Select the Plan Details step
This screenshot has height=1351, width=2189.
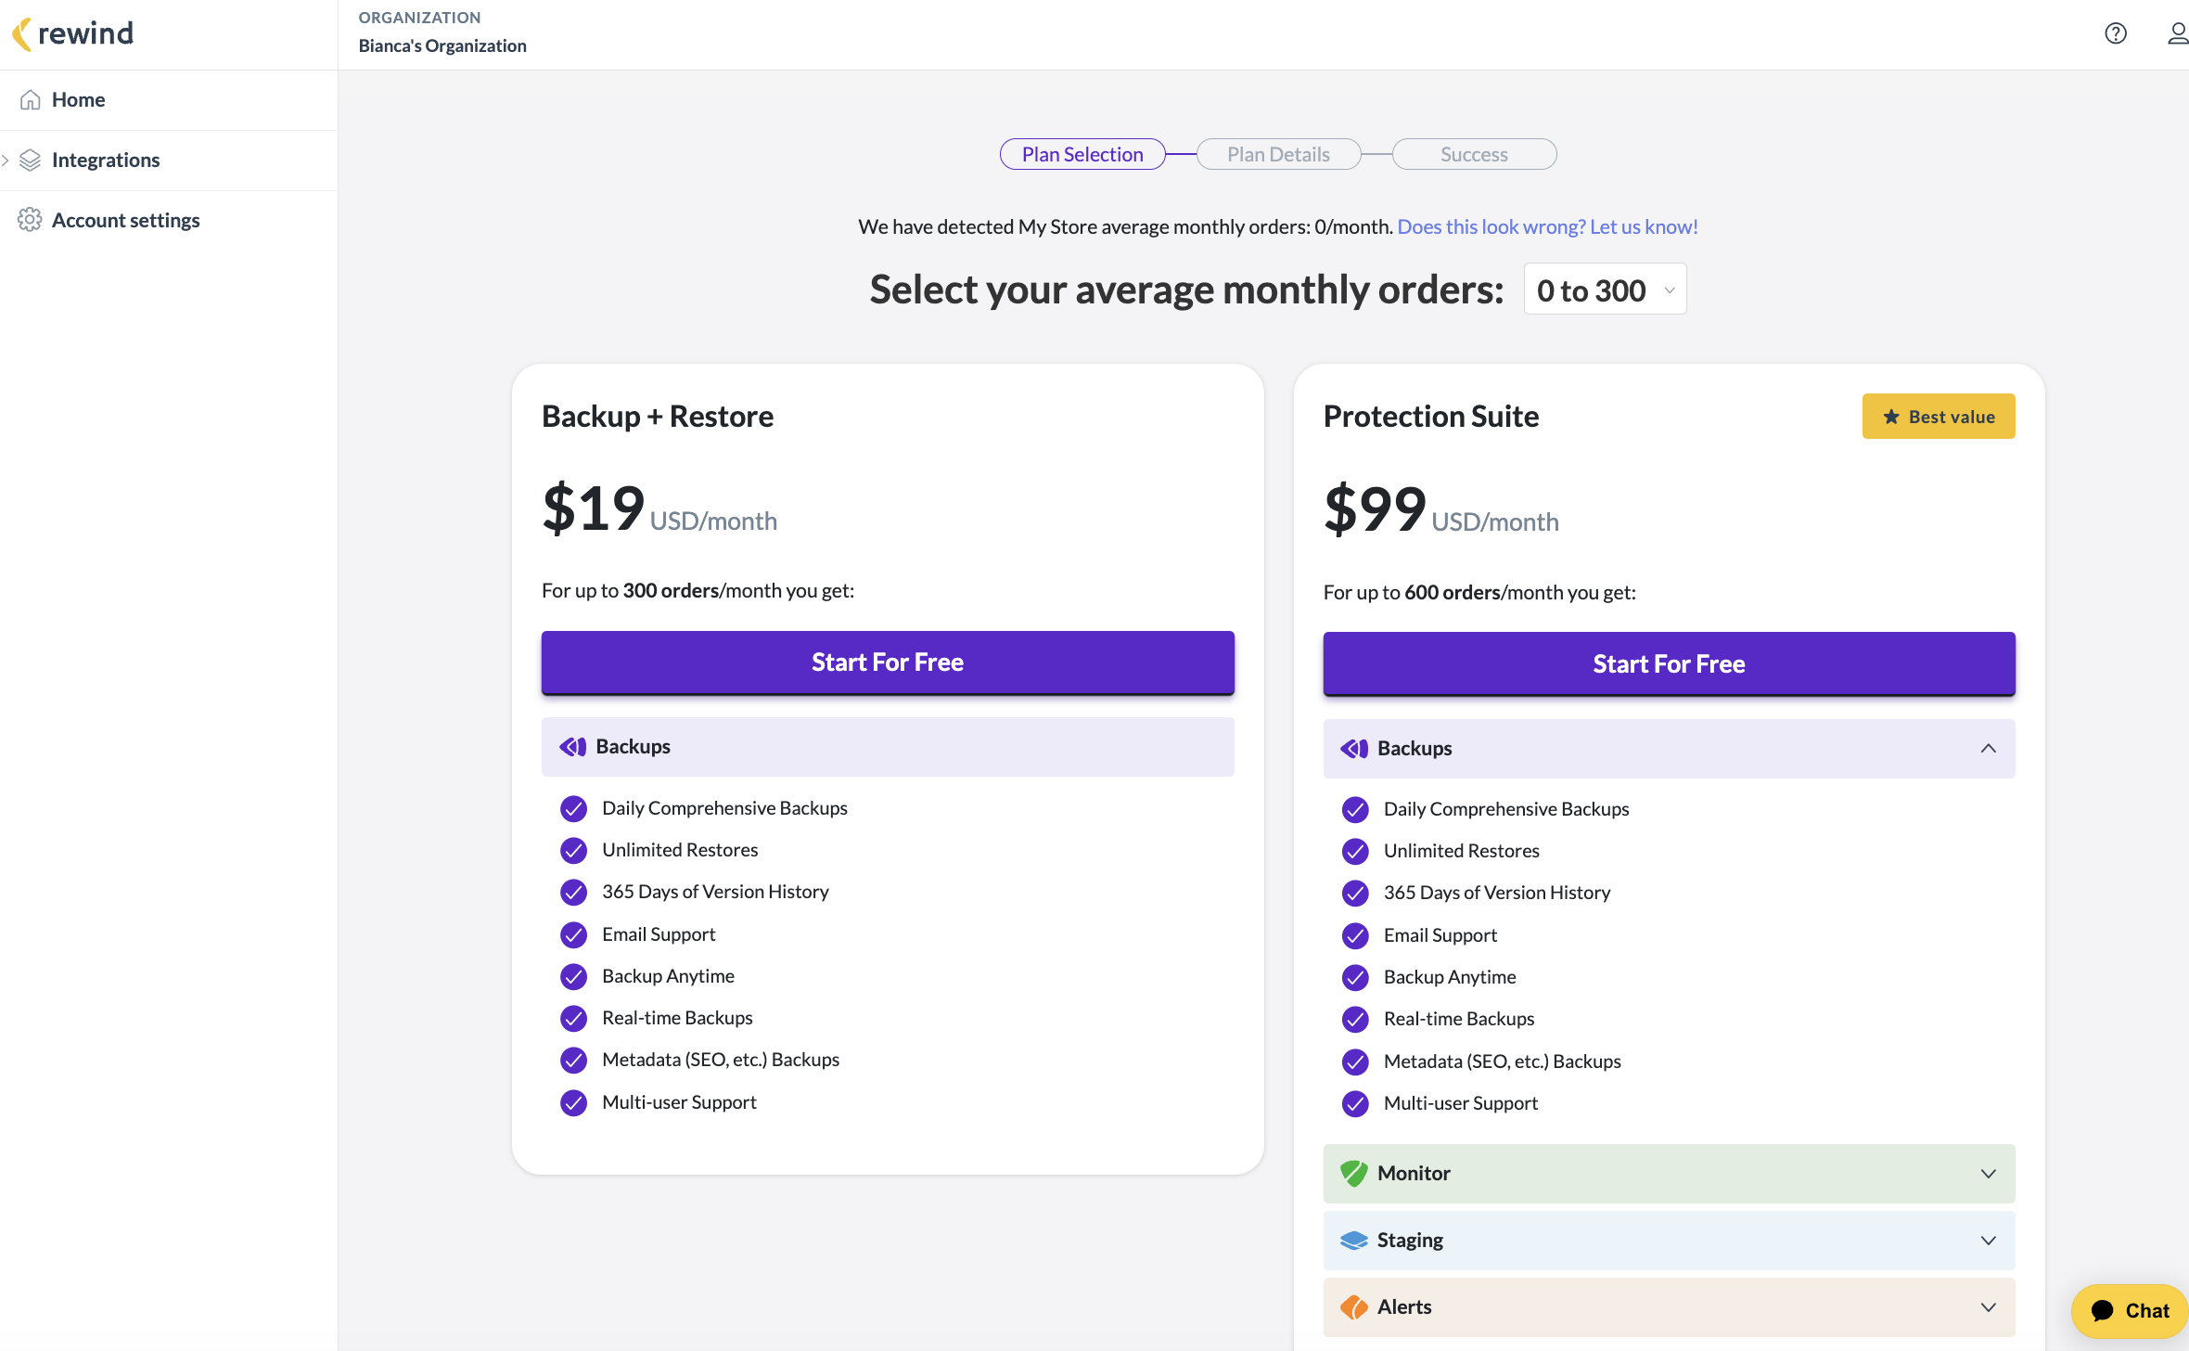(x=1278, y=154)
